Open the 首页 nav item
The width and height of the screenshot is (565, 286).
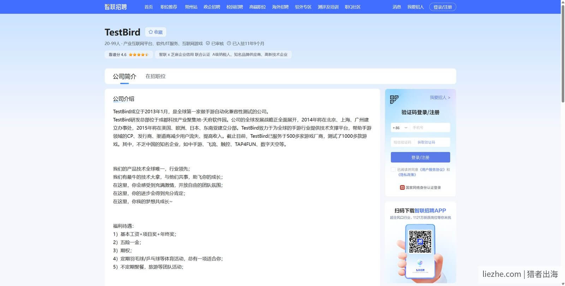[x=149, y=7]
